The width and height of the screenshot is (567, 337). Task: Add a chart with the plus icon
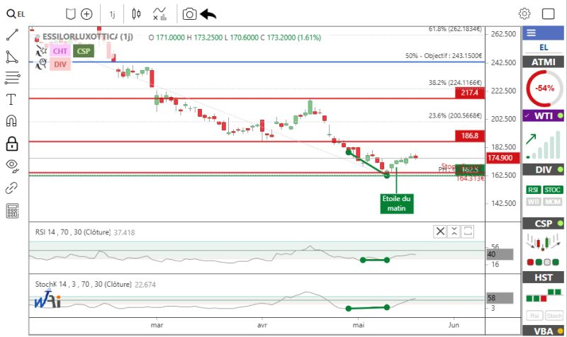[x=86, y=14]
